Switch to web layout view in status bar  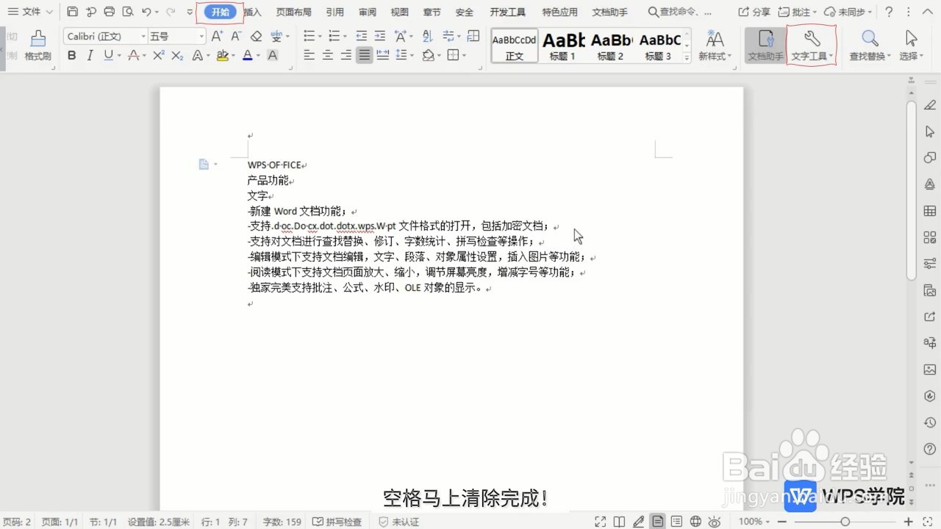tap(695, 522)
